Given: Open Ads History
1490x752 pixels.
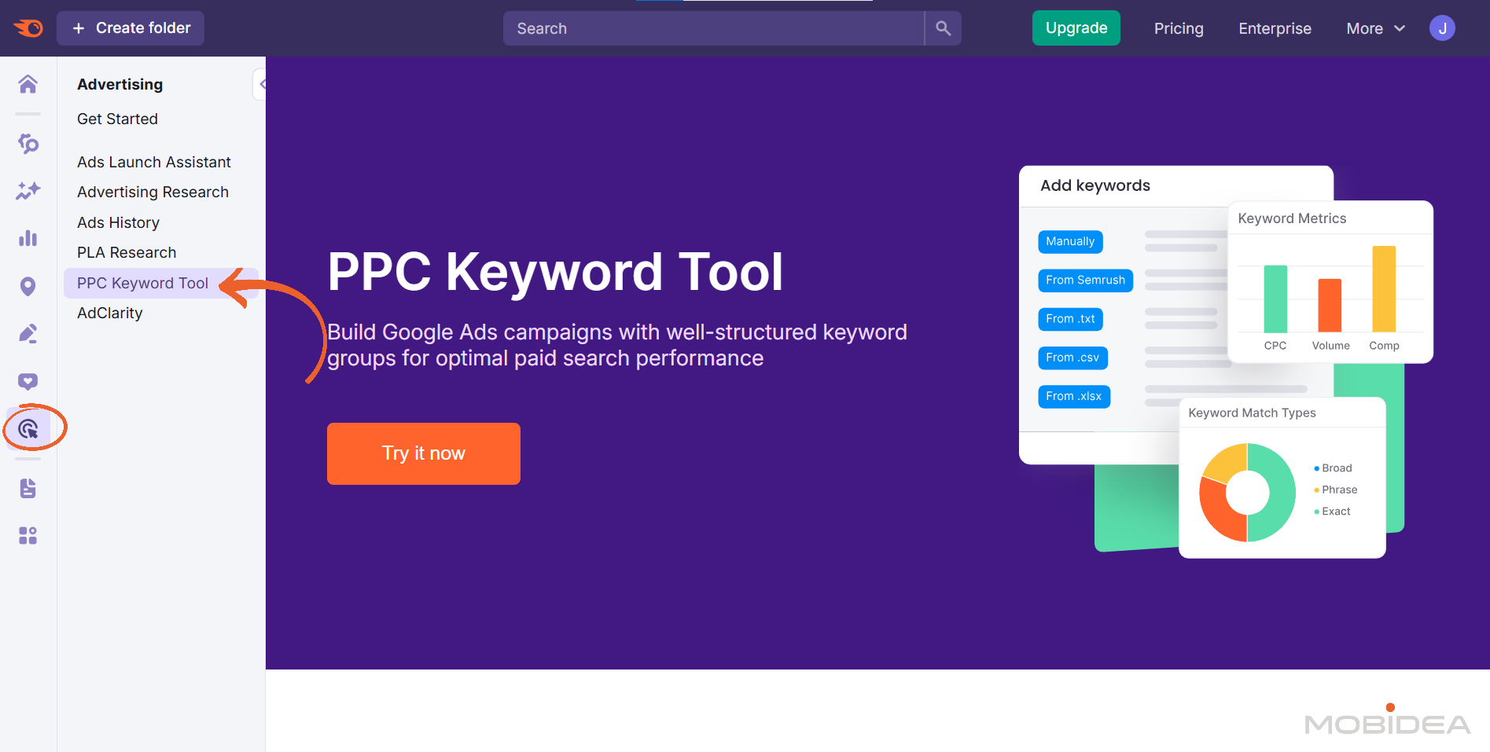Looking at the screenshot, I should pos(118,222).
